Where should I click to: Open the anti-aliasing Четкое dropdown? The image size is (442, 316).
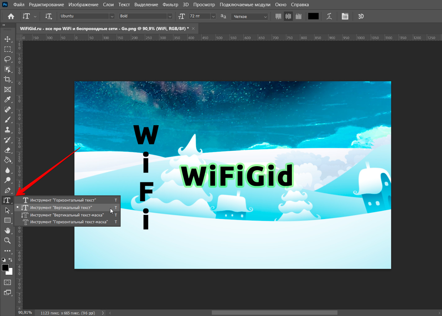(x=249, y=16)
